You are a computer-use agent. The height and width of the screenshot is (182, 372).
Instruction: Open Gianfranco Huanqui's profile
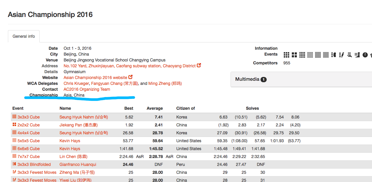pos(78,164)
